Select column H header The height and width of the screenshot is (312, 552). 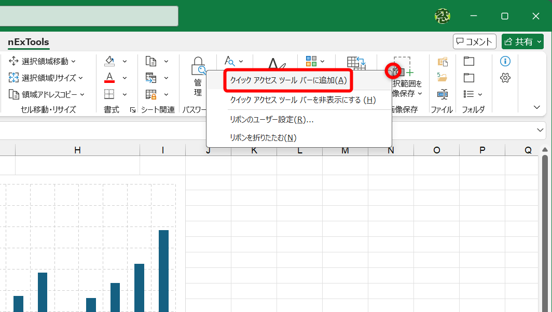pyautogui.click(x=77, y=150)
